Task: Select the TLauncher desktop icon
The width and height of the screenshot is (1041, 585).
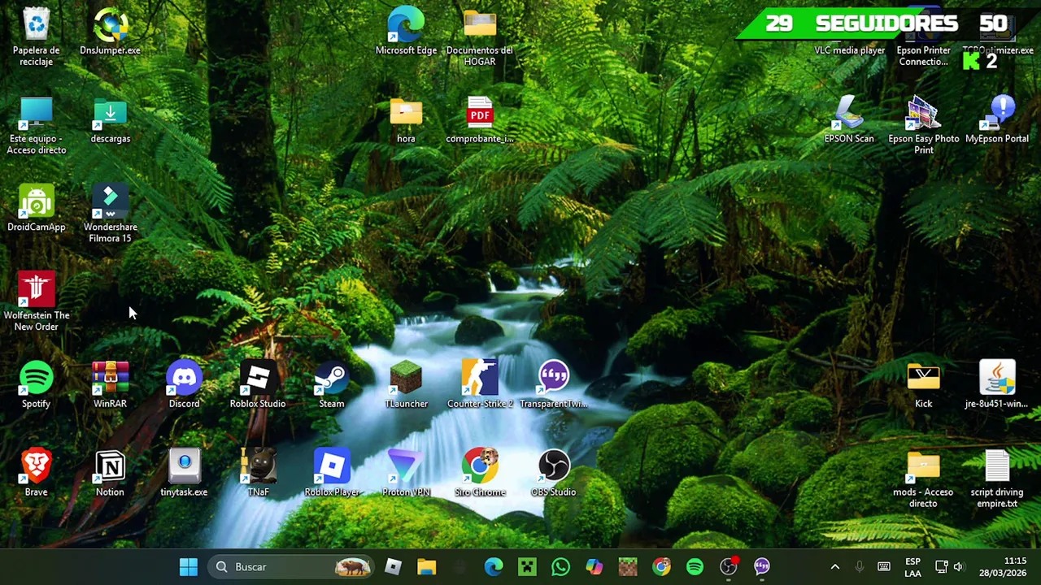Action: 406,386
